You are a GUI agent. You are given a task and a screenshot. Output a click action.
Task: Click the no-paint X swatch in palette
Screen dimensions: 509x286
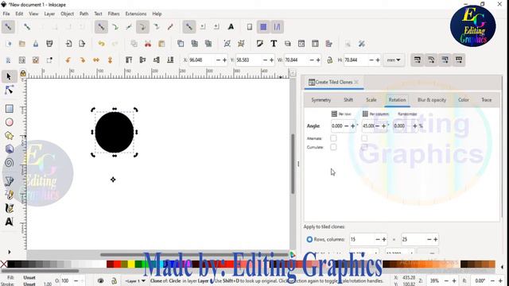tap(3, 265)
